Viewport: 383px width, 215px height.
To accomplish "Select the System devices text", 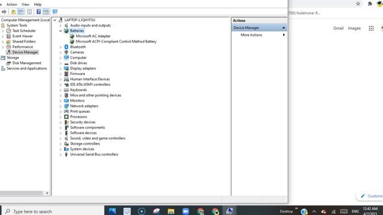I will pos(82,149).
